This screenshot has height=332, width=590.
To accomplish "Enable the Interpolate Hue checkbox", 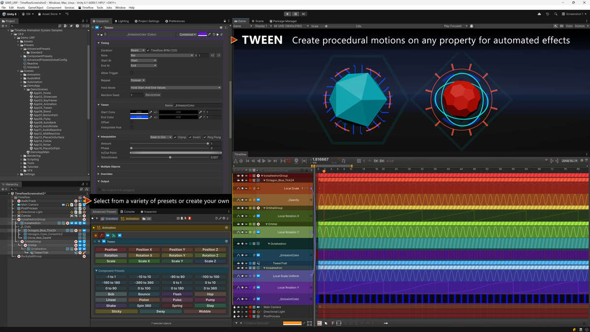I will [132, 127].
